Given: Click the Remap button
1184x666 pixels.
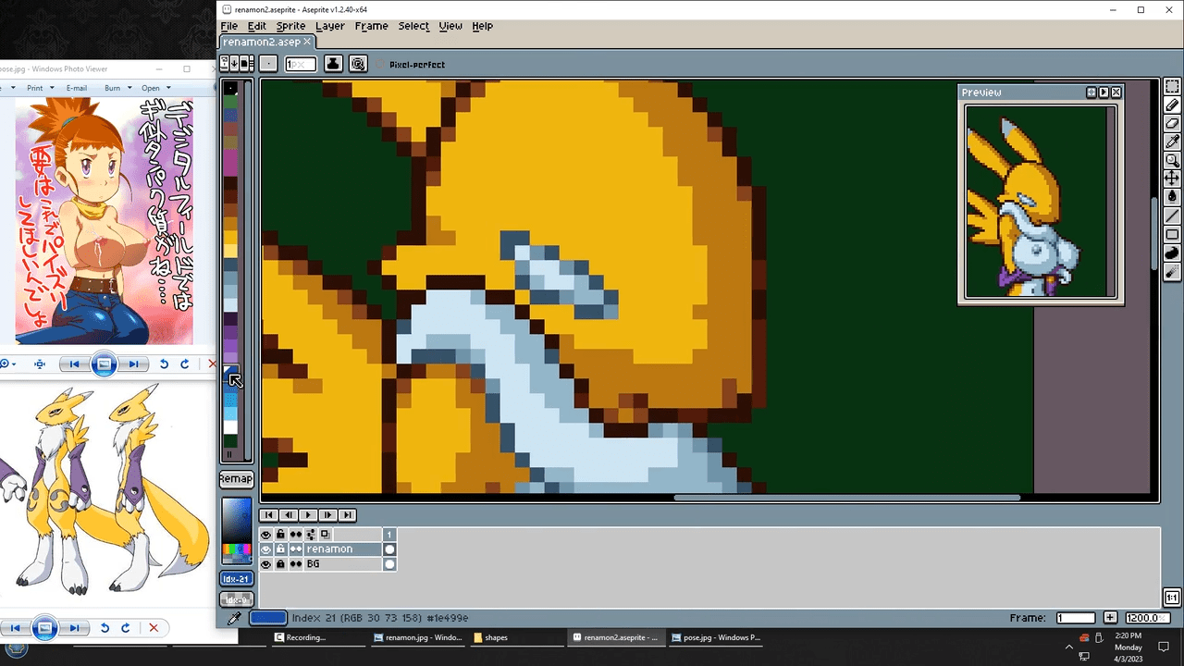Looking at the screenshot, I should coord(236,479).
